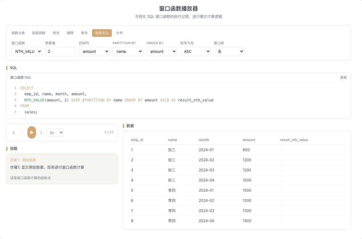The height and width of the screenshot is (239, 362).
Task: Select the 首尾定位 category tab
Action: 102,33
